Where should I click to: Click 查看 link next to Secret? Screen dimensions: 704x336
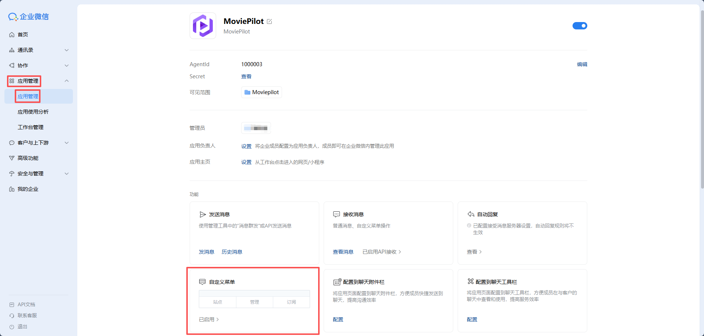pyautogui.click(x=246, y=76)
